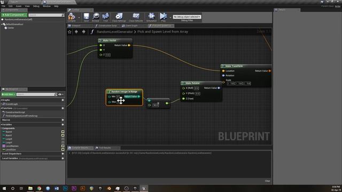Screen dimensions: 342x192
Task: Click the Make Vector Return Value output pin
Action: (129, 45)
